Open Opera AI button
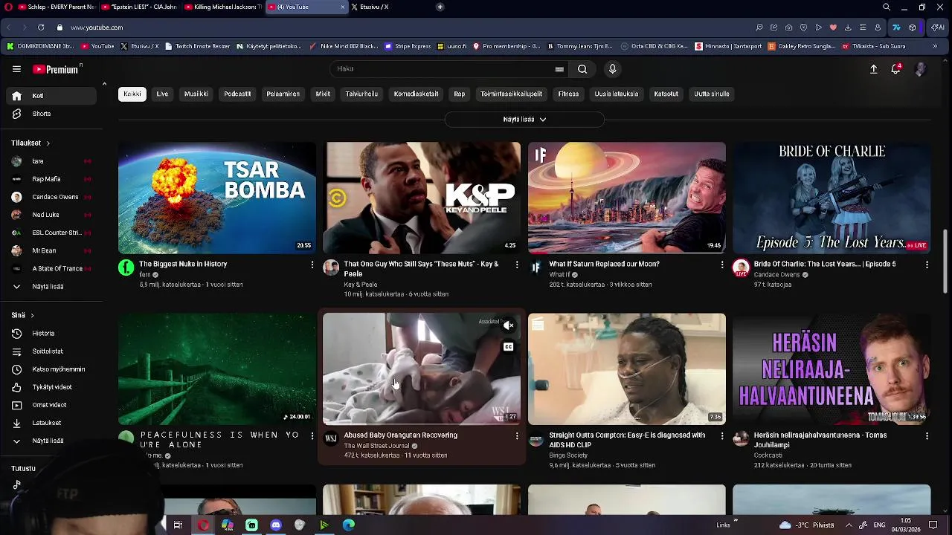The image size is (952, 535). [938, 27]
